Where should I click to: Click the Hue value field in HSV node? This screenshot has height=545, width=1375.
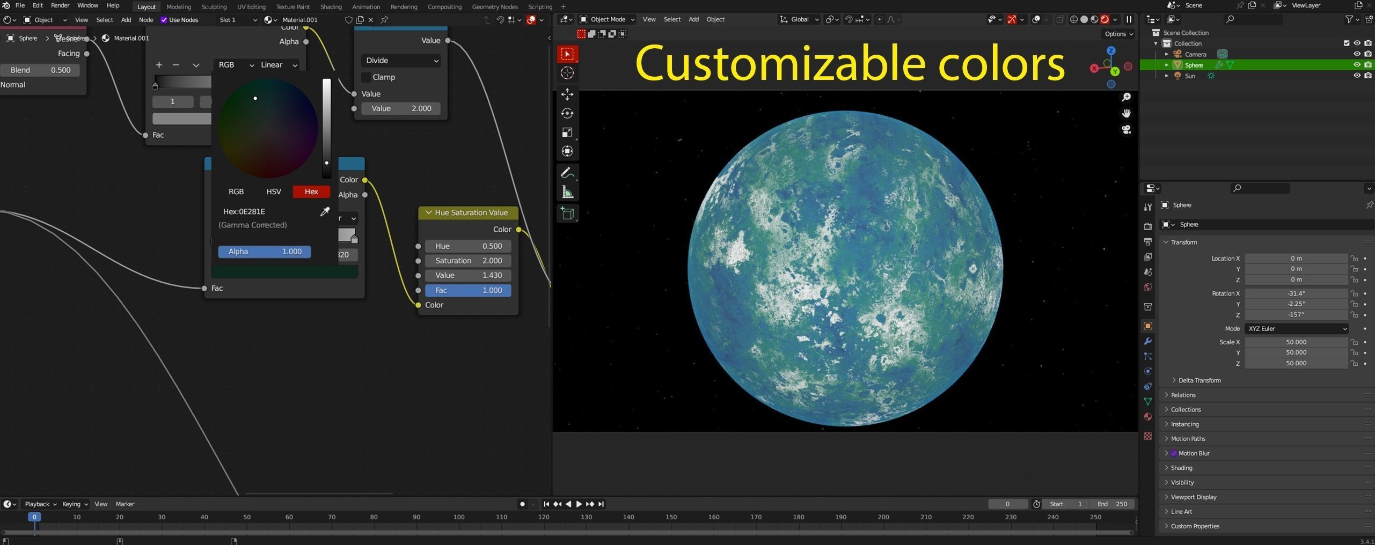[468, 246]
